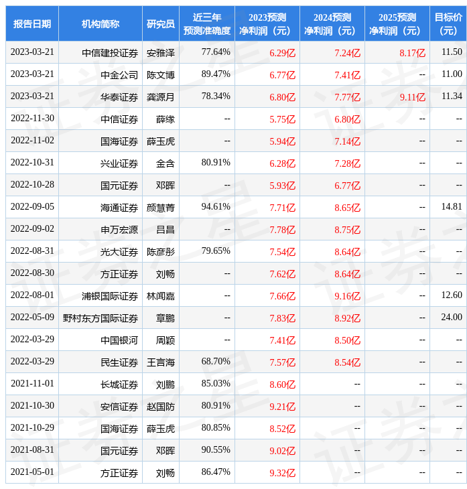The width and height of the screenshot is (467, 489).
Task: Select researcher 赵国防
Action: [x=161, y=407]
